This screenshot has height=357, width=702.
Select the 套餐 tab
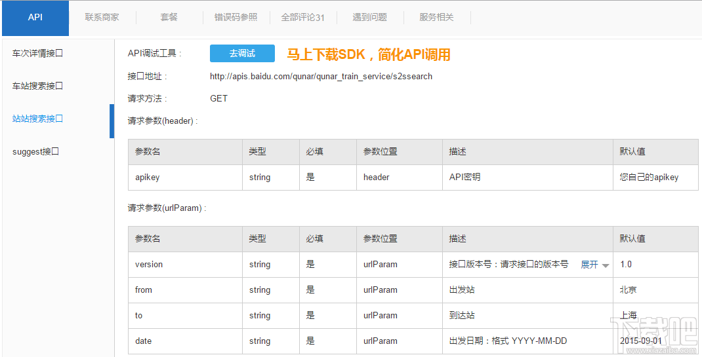[169, 18]
